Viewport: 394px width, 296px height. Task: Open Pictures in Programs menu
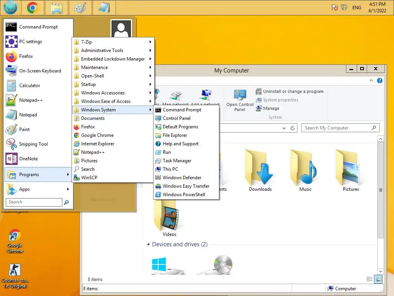(113, 161)
